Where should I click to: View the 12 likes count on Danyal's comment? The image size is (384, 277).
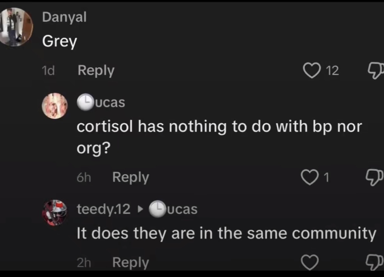pos(332,71)
